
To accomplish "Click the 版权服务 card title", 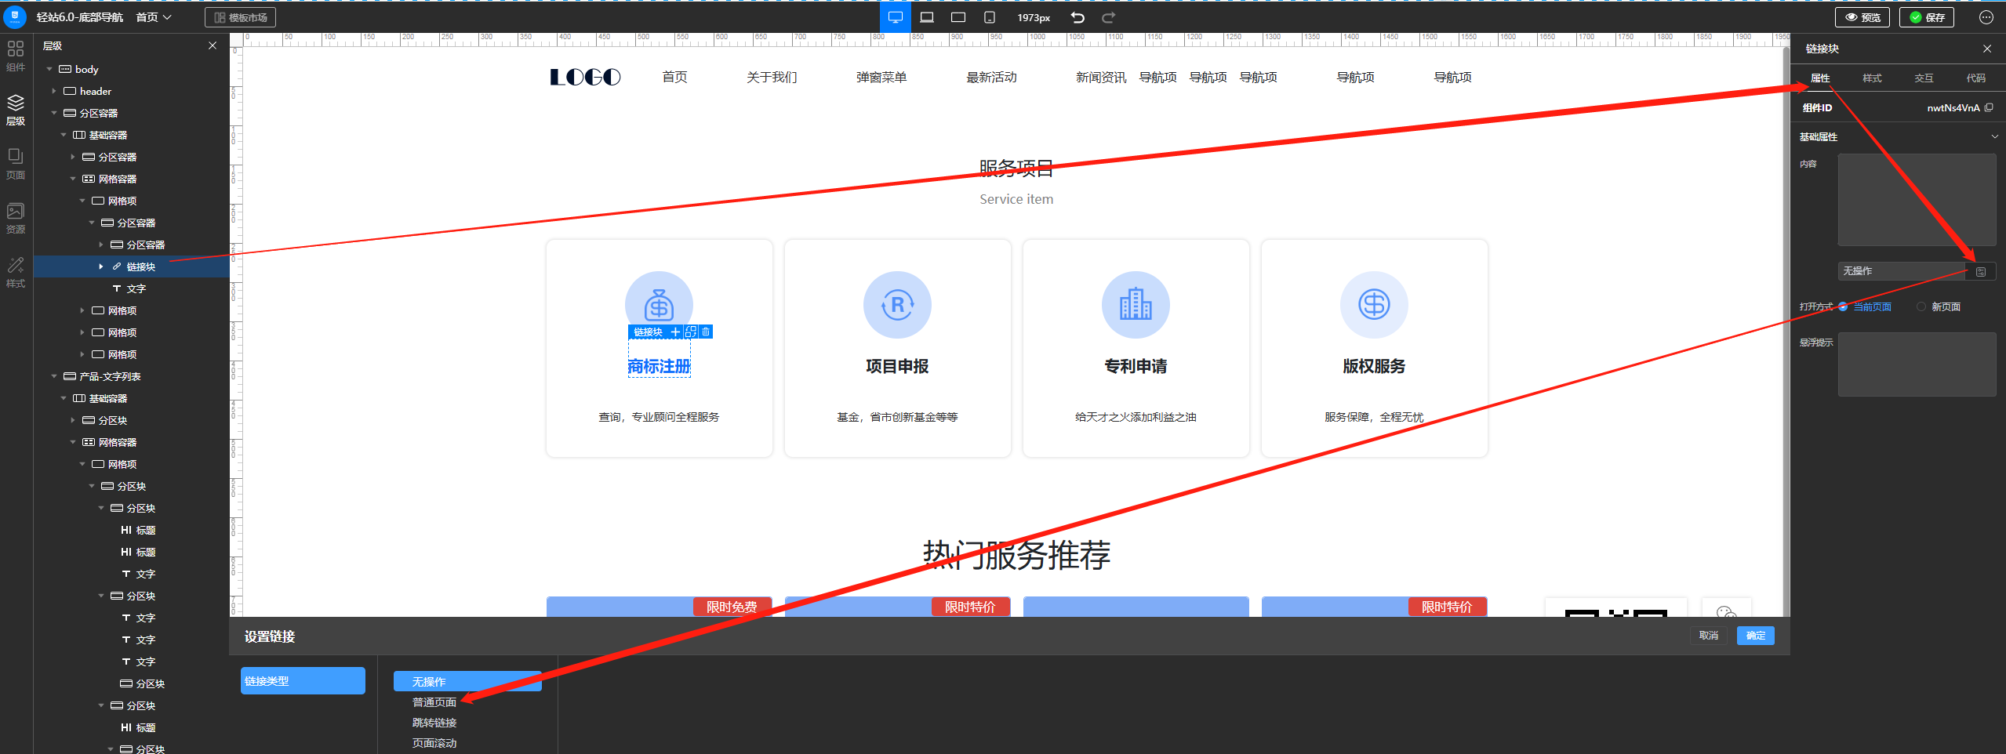I will click(1374, 366).
